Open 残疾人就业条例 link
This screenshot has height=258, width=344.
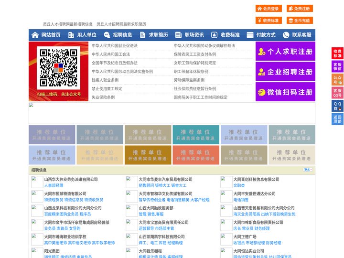pyautogui.click(x=105, y=80)
